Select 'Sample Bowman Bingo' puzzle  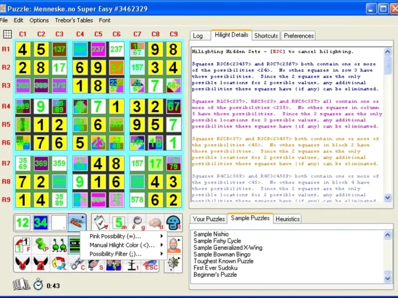coord(221,254)
